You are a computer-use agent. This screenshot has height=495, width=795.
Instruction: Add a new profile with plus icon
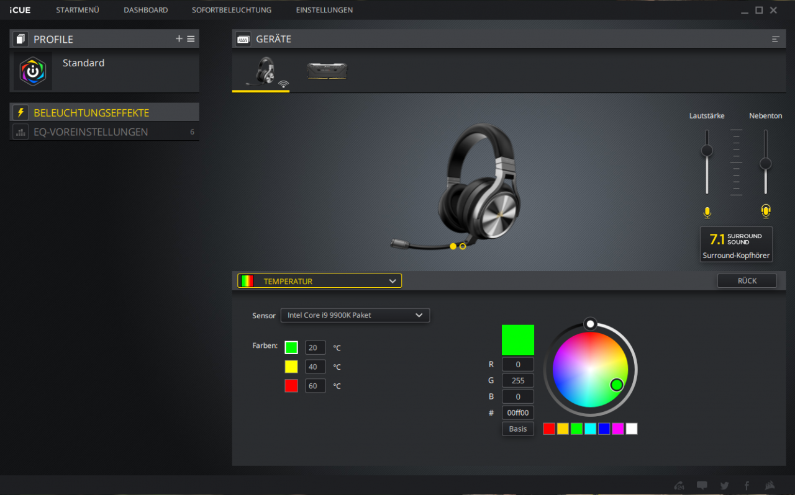click(179, 38)
